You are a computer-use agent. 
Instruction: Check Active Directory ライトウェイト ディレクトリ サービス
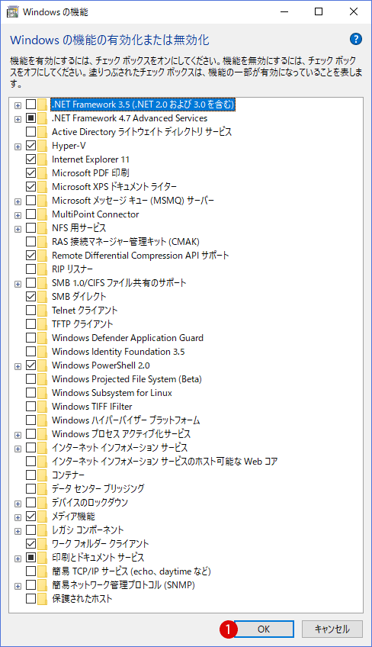pyautogui.click(x=30, y=132)
